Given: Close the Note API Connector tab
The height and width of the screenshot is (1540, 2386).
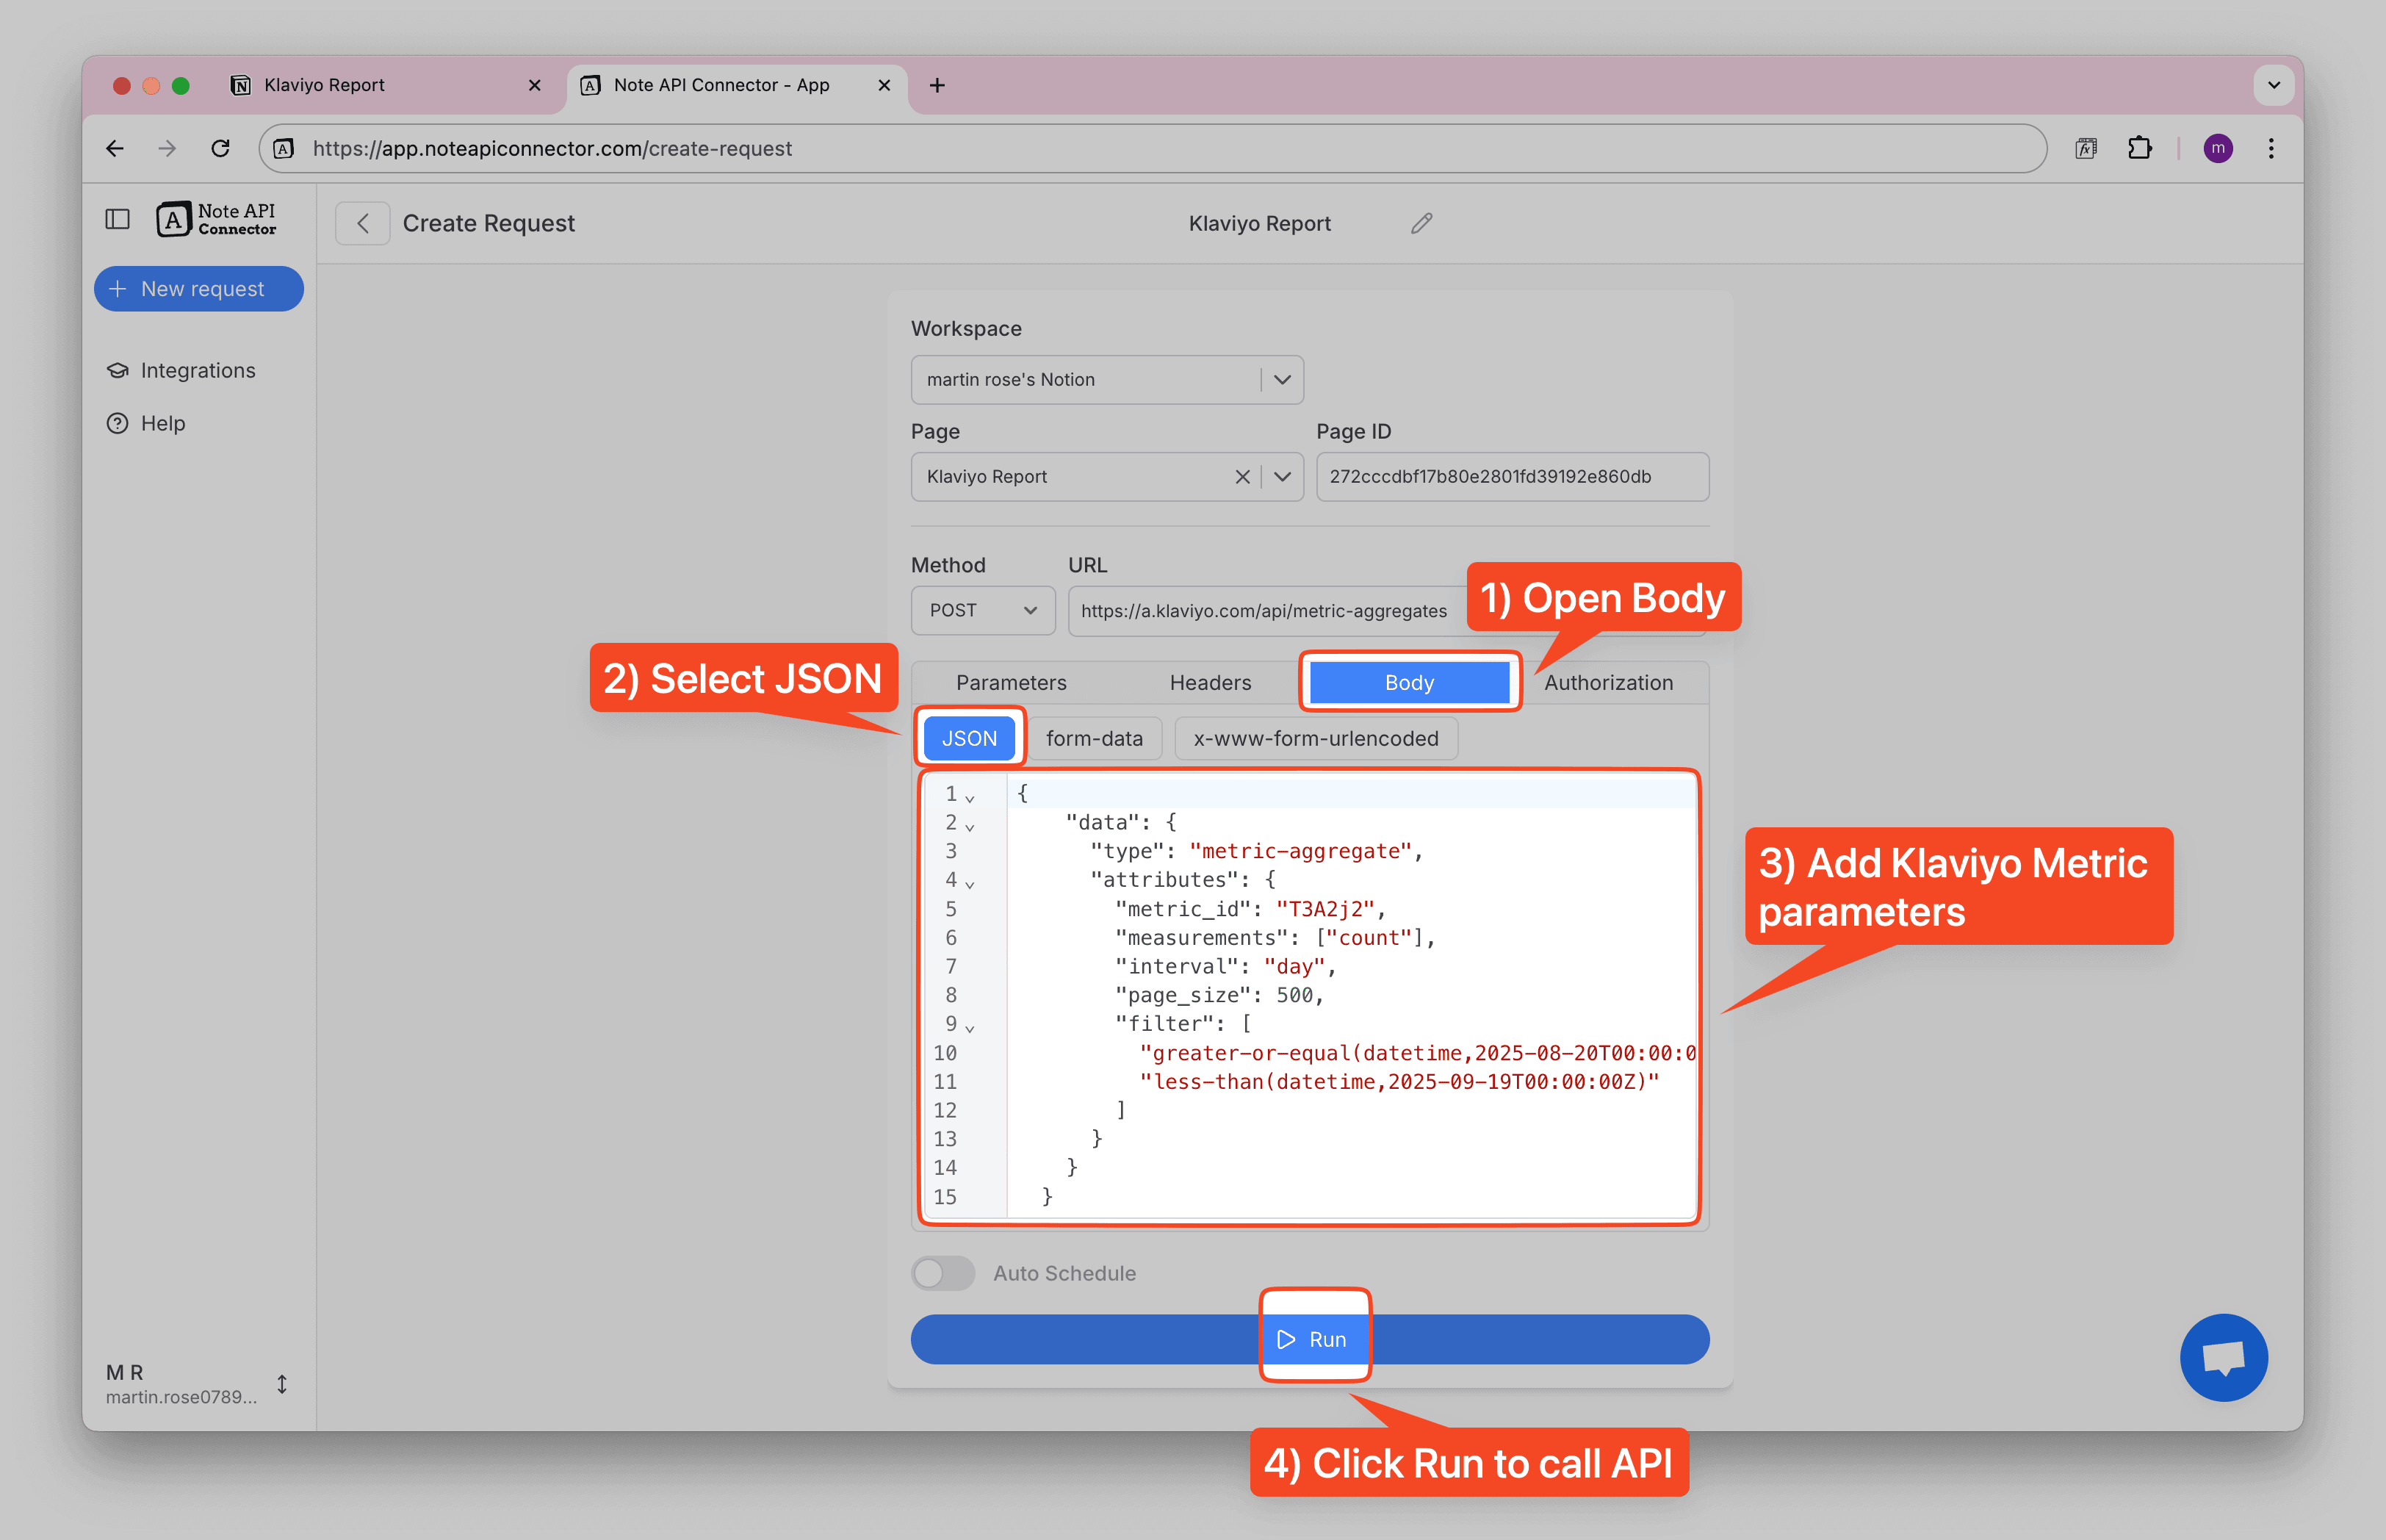Looking at the screenshot, I should pyautogui.click(x=884, y=85).
